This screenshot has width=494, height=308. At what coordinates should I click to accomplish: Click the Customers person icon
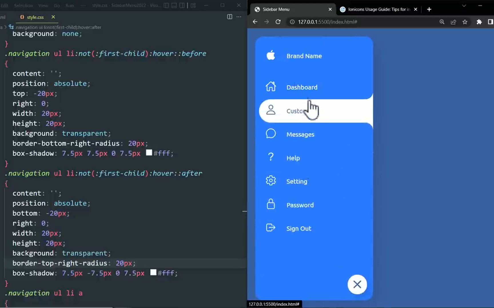pyautogui.click(x=271, y=110)
